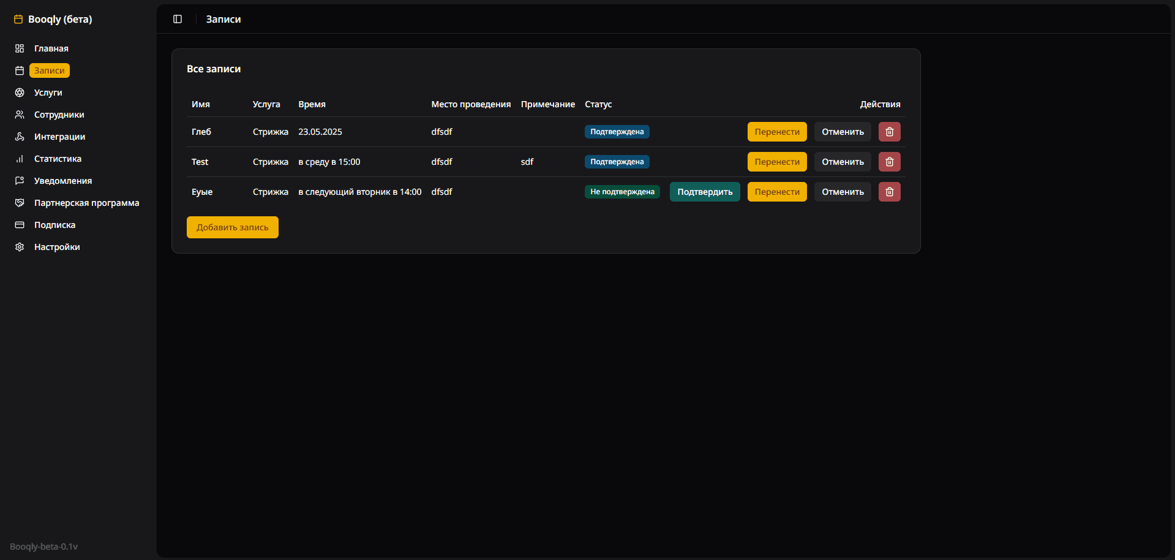Click Подтверждена status badge in Test row

(617, 162)
